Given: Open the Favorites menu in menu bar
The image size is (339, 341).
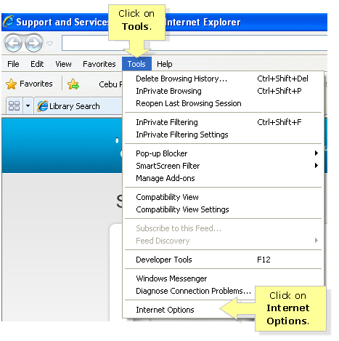Looking at the screenshot, I should 99,64.
